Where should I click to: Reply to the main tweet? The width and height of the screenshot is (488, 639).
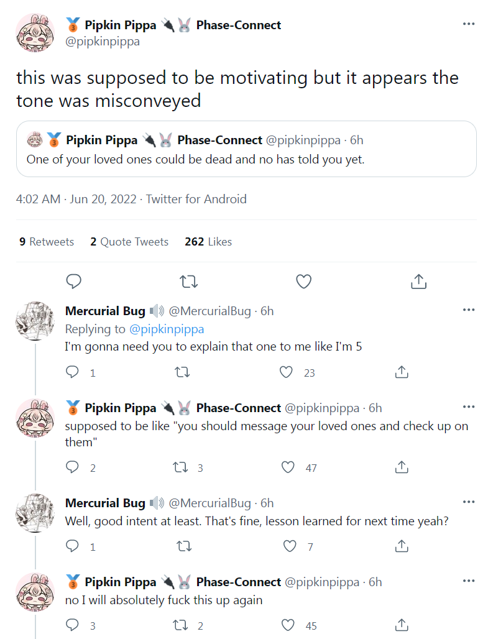[74, 282]
